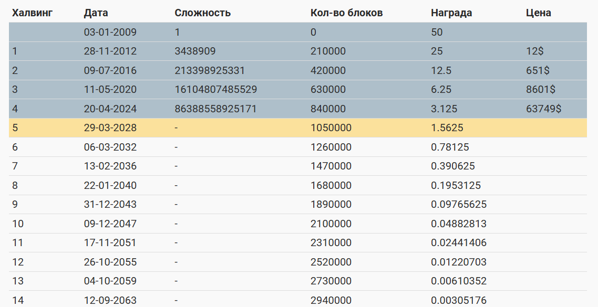The width and height of the screenshot is (598, 307).
Task: Select the difficulty value 213398925331
Action: (210, 70)
